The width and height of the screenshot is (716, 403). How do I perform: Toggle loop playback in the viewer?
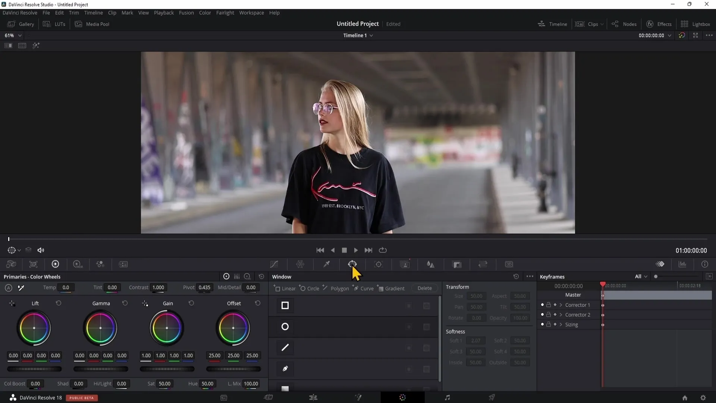[x=383, y=250]
